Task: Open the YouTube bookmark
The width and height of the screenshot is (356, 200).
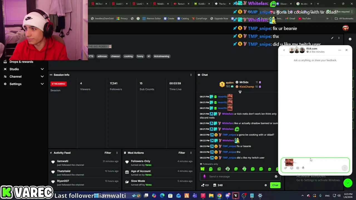Action: (x=304, y=19)
